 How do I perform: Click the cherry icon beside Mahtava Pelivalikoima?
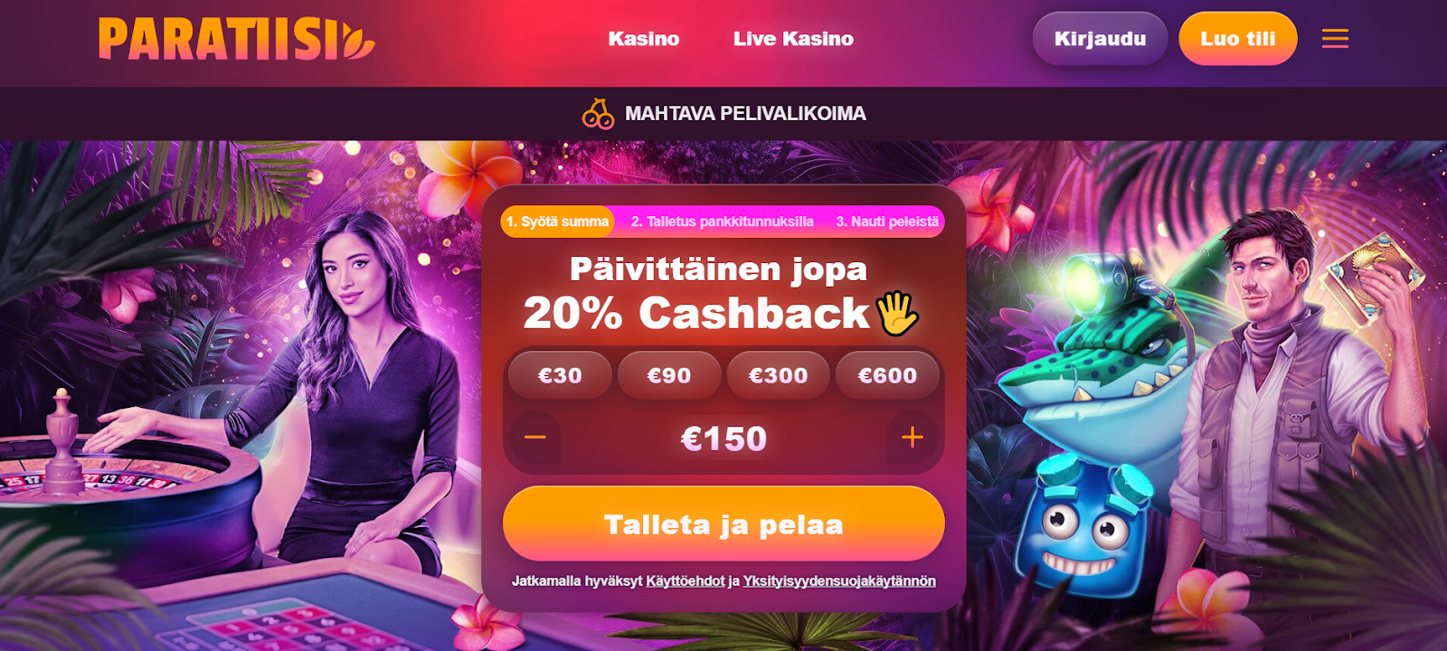598,114
